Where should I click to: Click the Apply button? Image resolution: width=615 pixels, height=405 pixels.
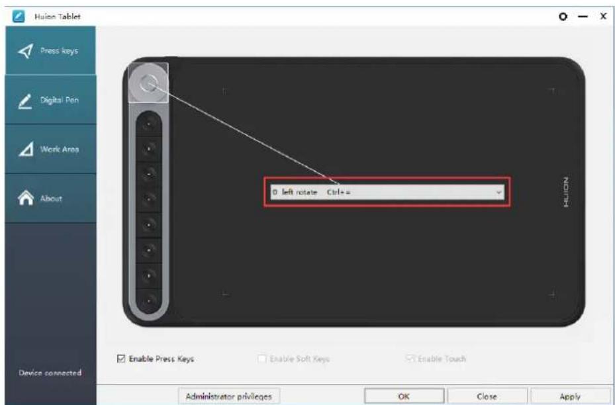[570, 396]
